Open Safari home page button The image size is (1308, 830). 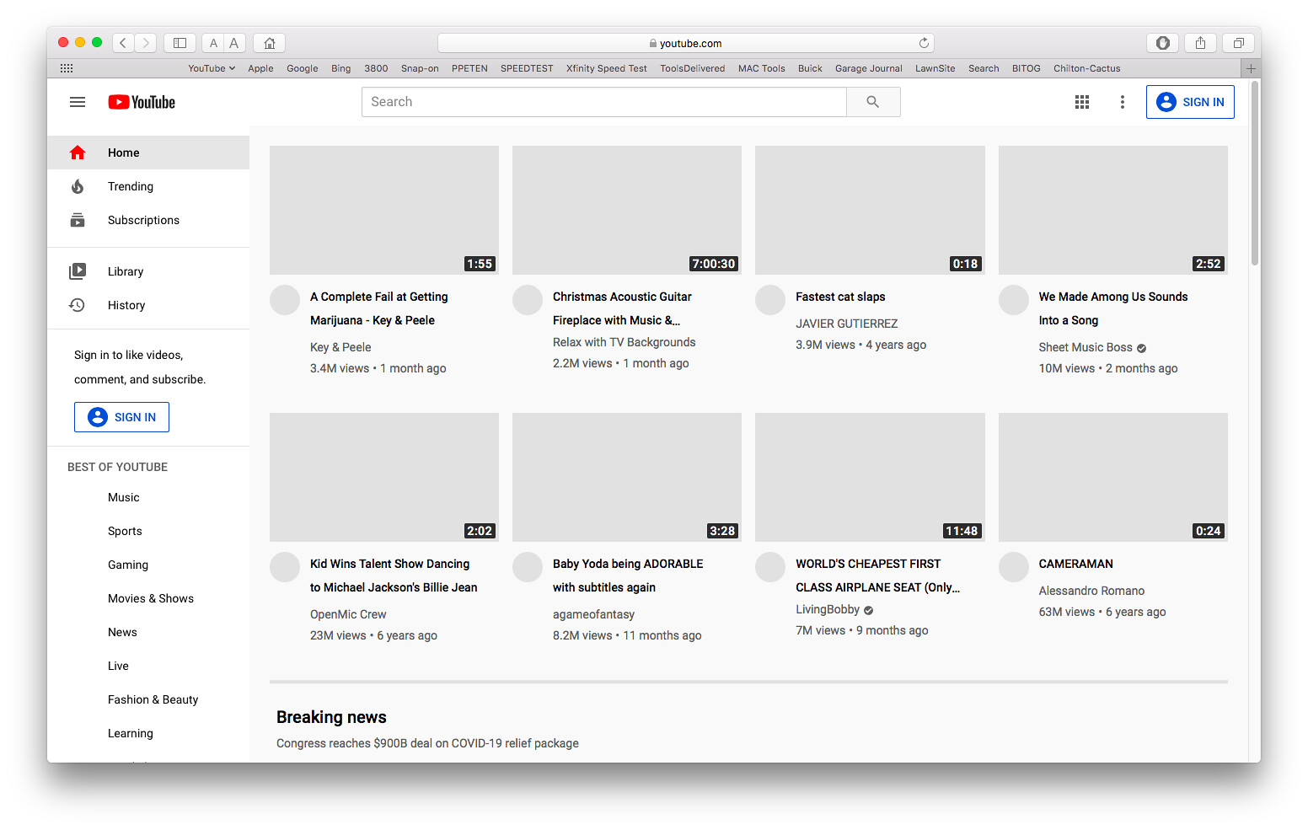270,43
